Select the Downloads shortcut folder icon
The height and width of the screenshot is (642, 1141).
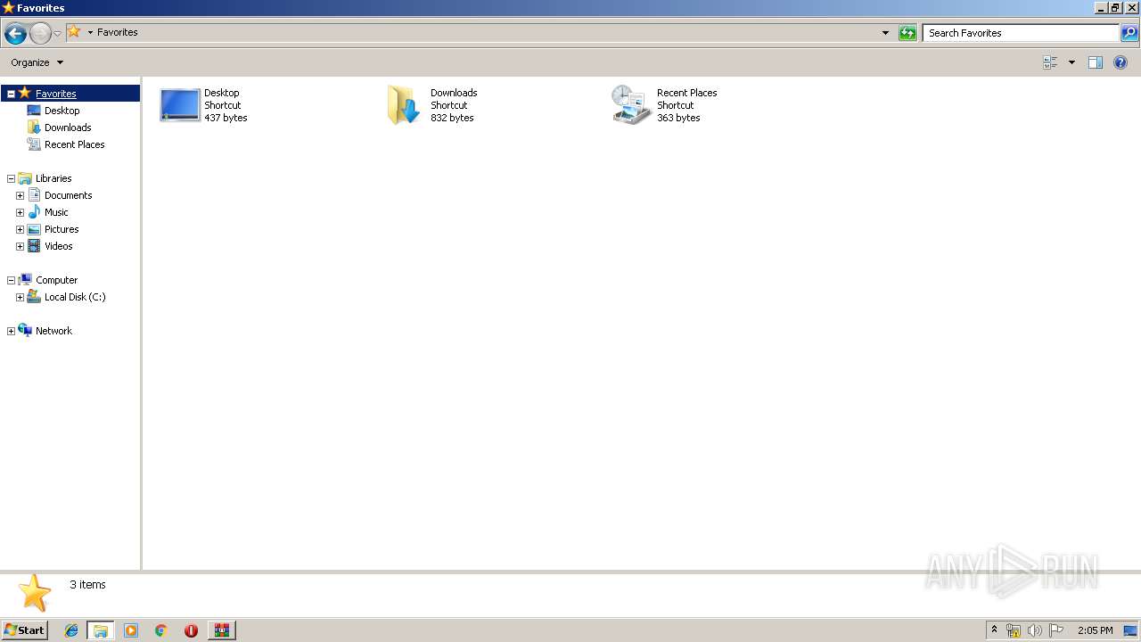403,104
